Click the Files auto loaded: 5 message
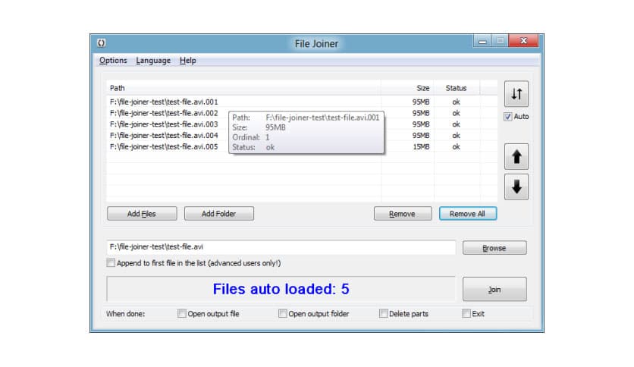Viewport: 634px width, 367px height. tap(281, 289)
